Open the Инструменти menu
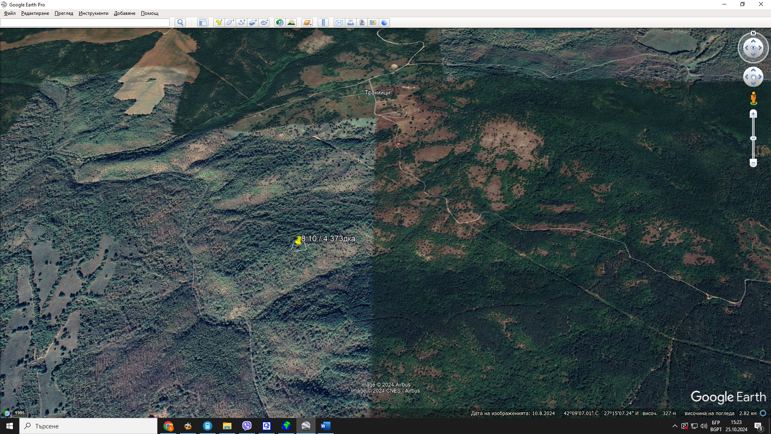Viewport: 771px width, 434px height. click(94, 13)
